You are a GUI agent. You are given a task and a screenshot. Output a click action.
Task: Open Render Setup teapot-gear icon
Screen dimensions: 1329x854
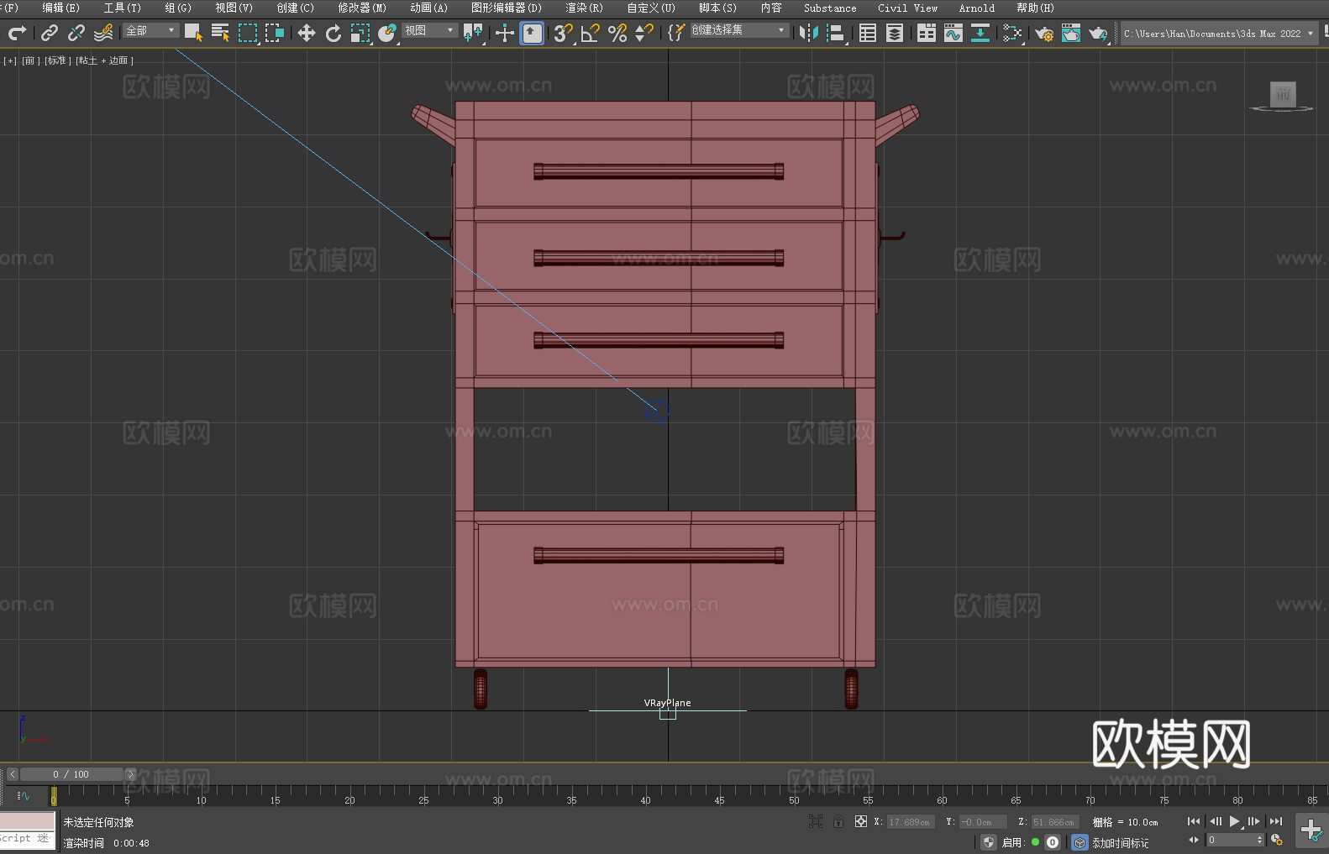1044,33
